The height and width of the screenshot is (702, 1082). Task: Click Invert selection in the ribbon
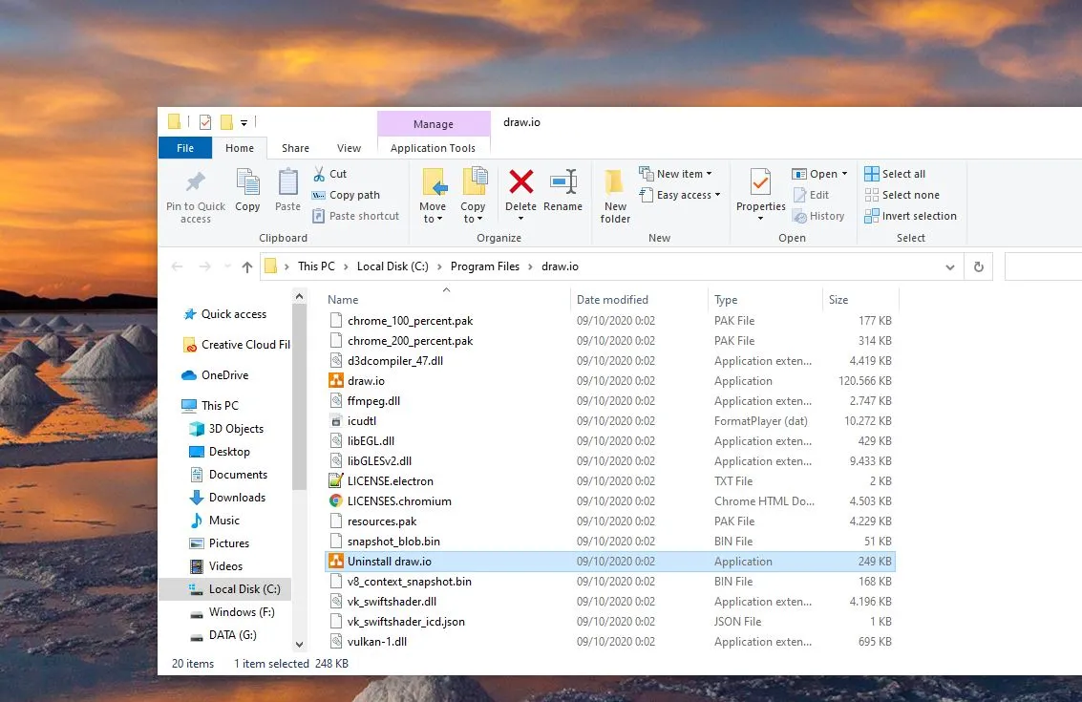click(x=910, y=216)
